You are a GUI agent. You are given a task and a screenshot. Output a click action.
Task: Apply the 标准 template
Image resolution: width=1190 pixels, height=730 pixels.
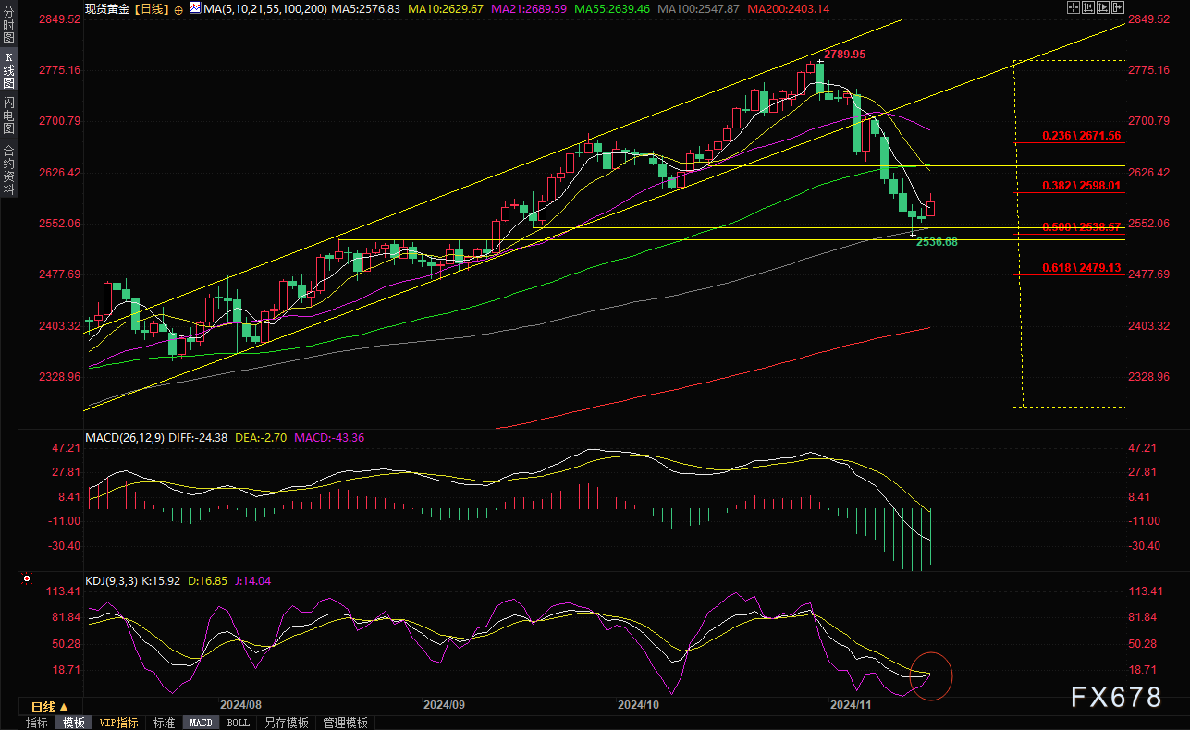click(164, 723)
